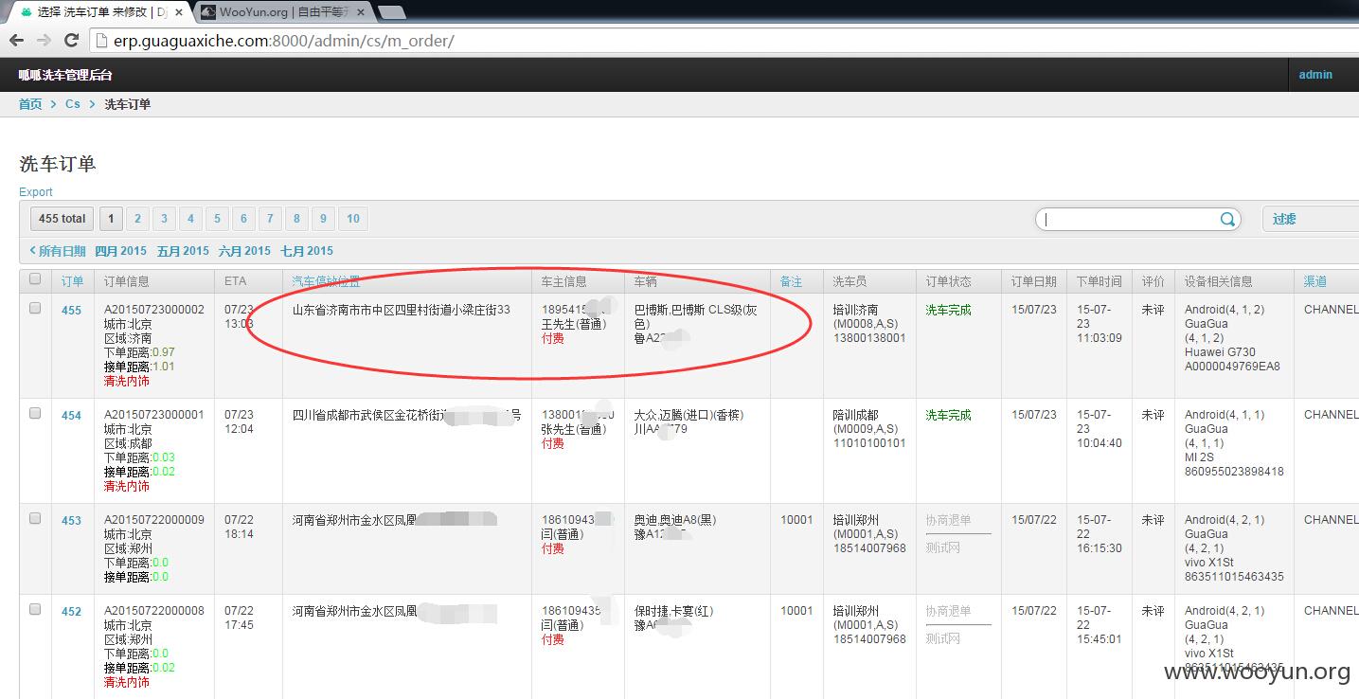1359x699 pixels.
Task: Sort by 订单 column header
Action: coord(72,281)
